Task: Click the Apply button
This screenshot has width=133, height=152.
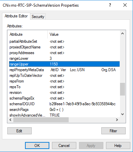Action: pyautogui.click(x=91, y=146)
